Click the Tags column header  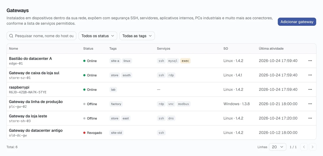113,49
